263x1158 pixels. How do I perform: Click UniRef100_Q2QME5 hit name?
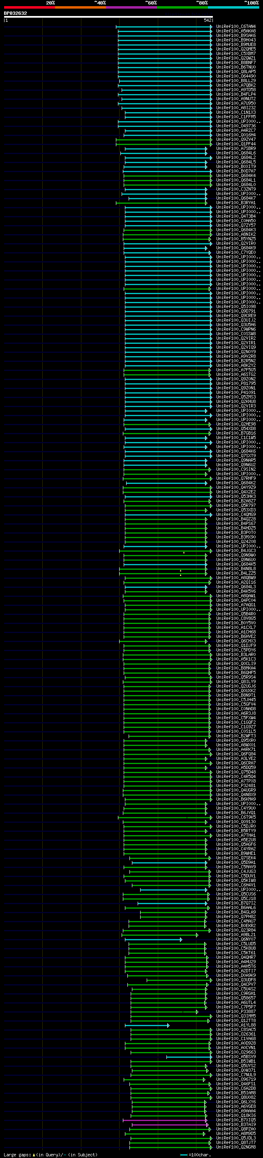click(236, 49)
